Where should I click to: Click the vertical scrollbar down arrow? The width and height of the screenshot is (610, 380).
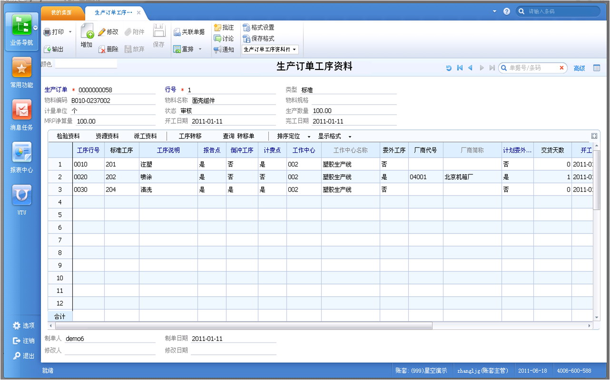point(597,317)
